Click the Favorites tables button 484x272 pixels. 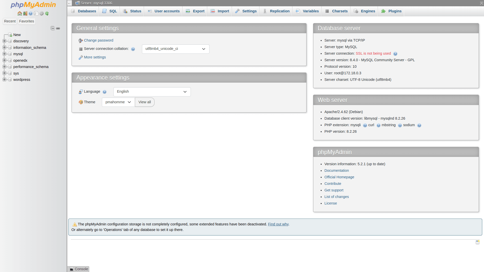[x=26, y=21]
